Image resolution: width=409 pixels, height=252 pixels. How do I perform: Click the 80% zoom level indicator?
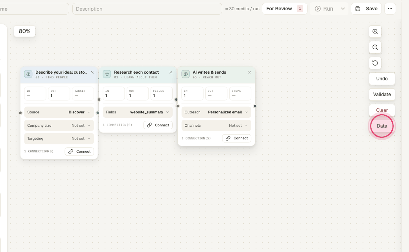click(24, 31)
